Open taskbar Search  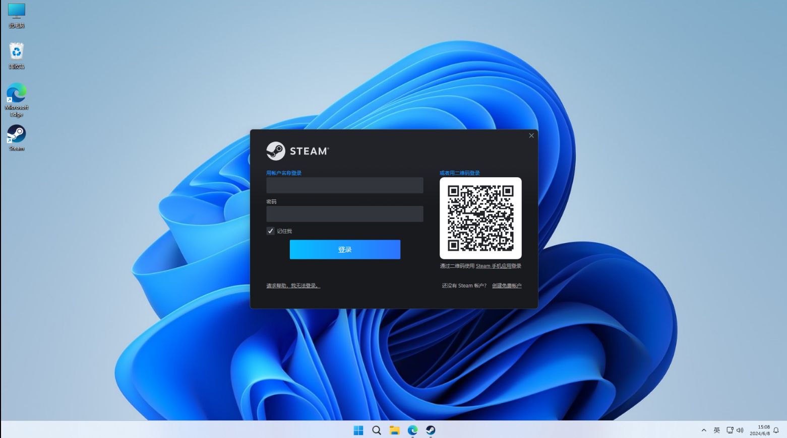[377, 430]
